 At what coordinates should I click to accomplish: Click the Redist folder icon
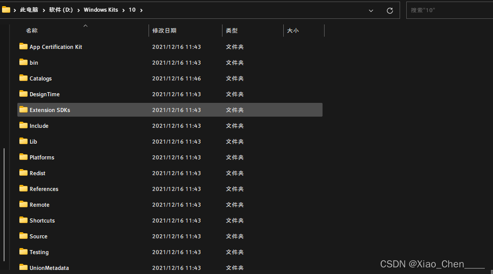pos(23,173)
